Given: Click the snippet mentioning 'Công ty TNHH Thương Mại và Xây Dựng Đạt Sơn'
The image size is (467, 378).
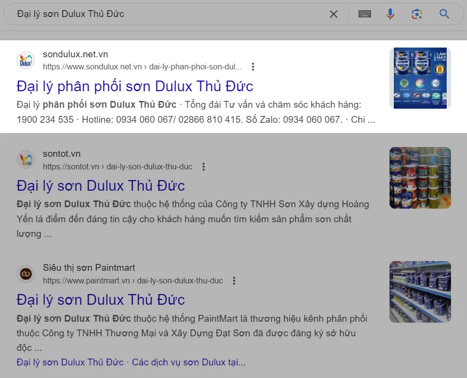Looking at the screenshot, I should coord(192,333).
